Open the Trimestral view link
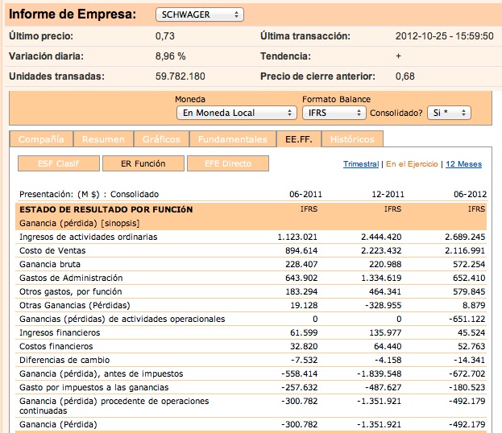Screen dimensions: 502x433 tap(361, 164)
